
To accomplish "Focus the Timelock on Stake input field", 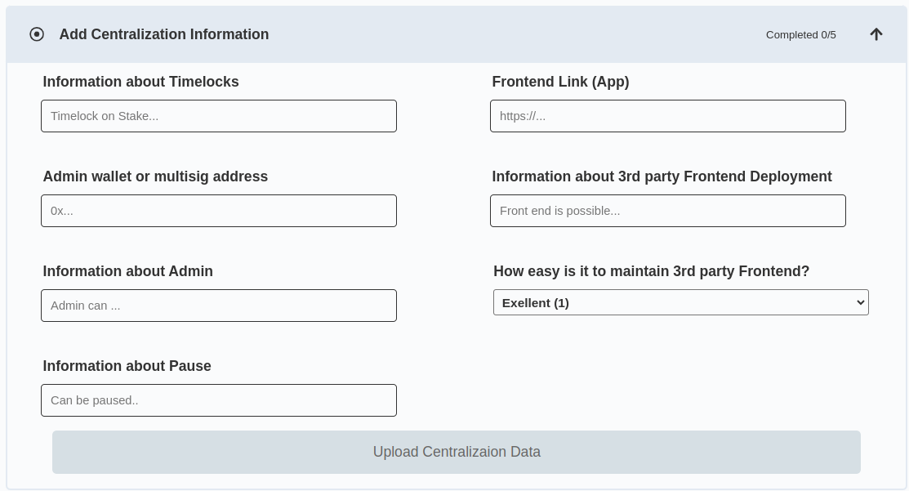I will pyautogui.click(x=219, y=116).
